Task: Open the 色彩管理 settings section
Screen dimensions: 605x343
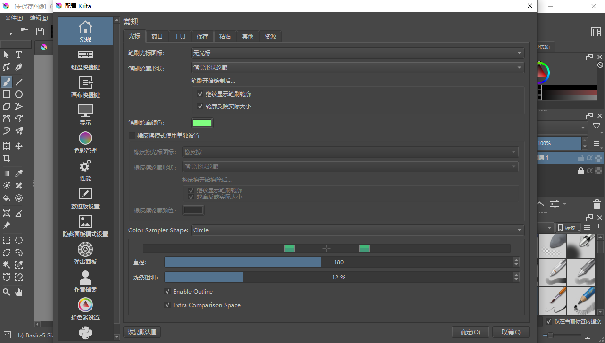Action: point(85,143)
